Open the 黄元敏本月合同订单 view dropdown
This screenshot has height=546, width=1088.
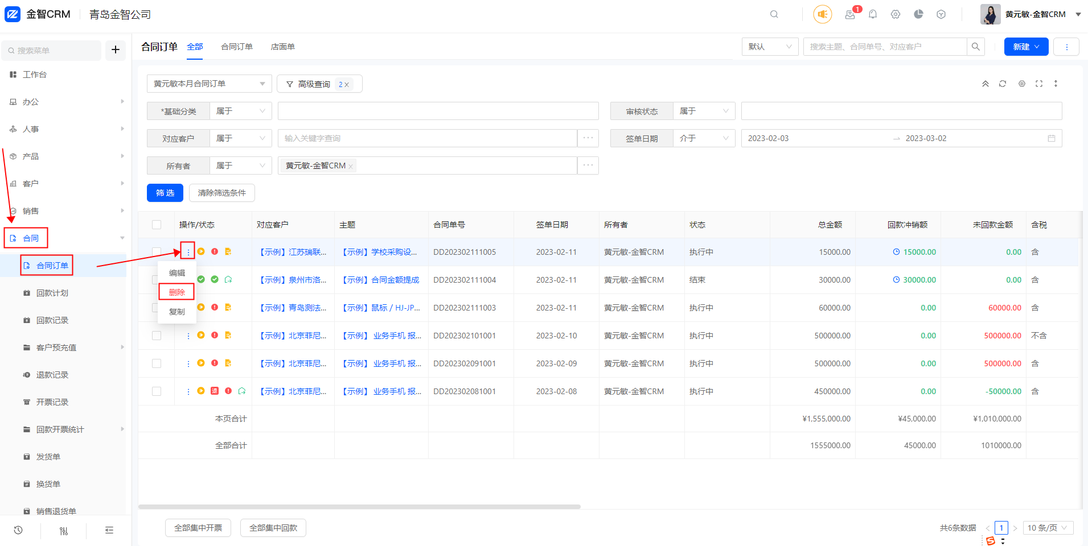point(209,84)
